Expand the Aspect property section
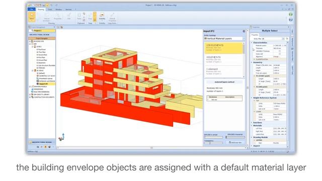Screen dimensions: 322x181 pyautogui.click(x=252, y=146)
